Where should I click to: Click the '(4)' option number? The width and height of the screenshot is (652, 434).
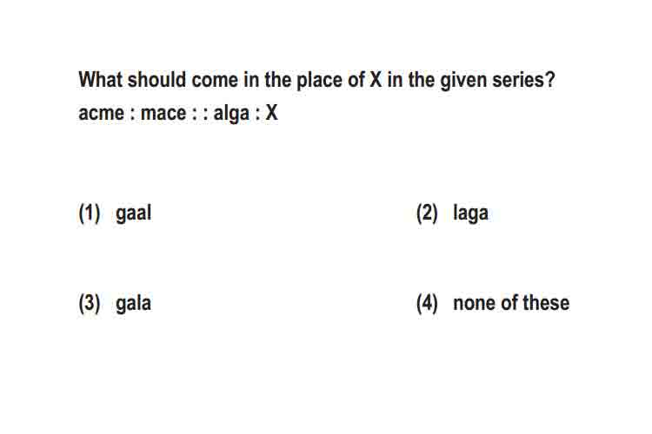tap(427, 303)
